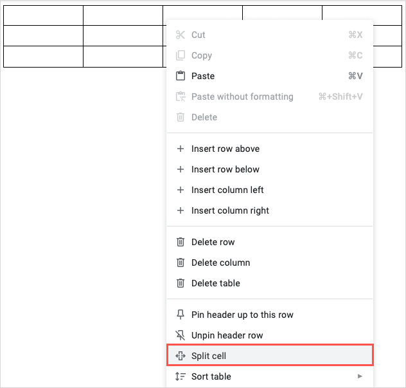
Task: Click the first cell of the table
Action: tap(43, 15)
